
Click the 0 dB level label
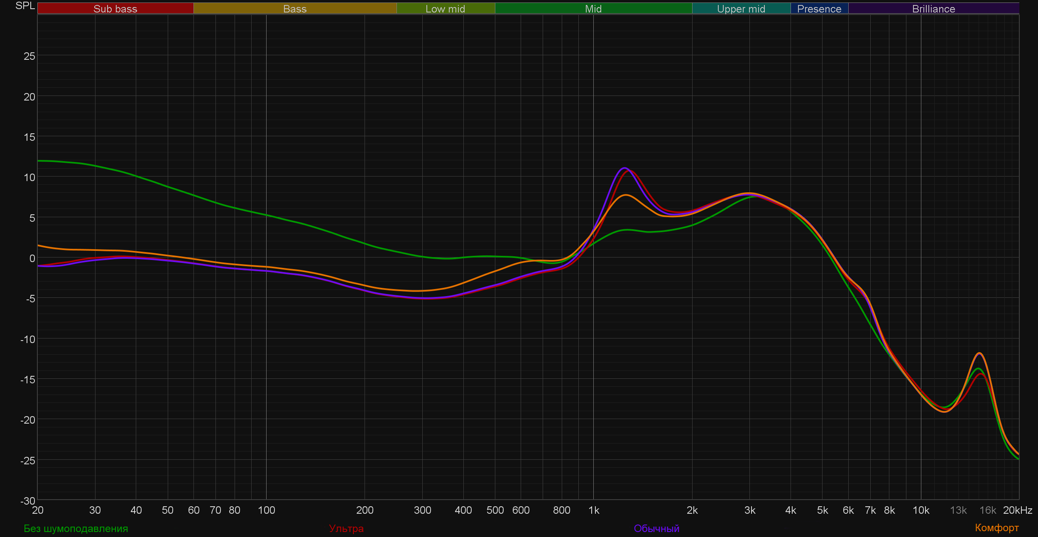32,258
